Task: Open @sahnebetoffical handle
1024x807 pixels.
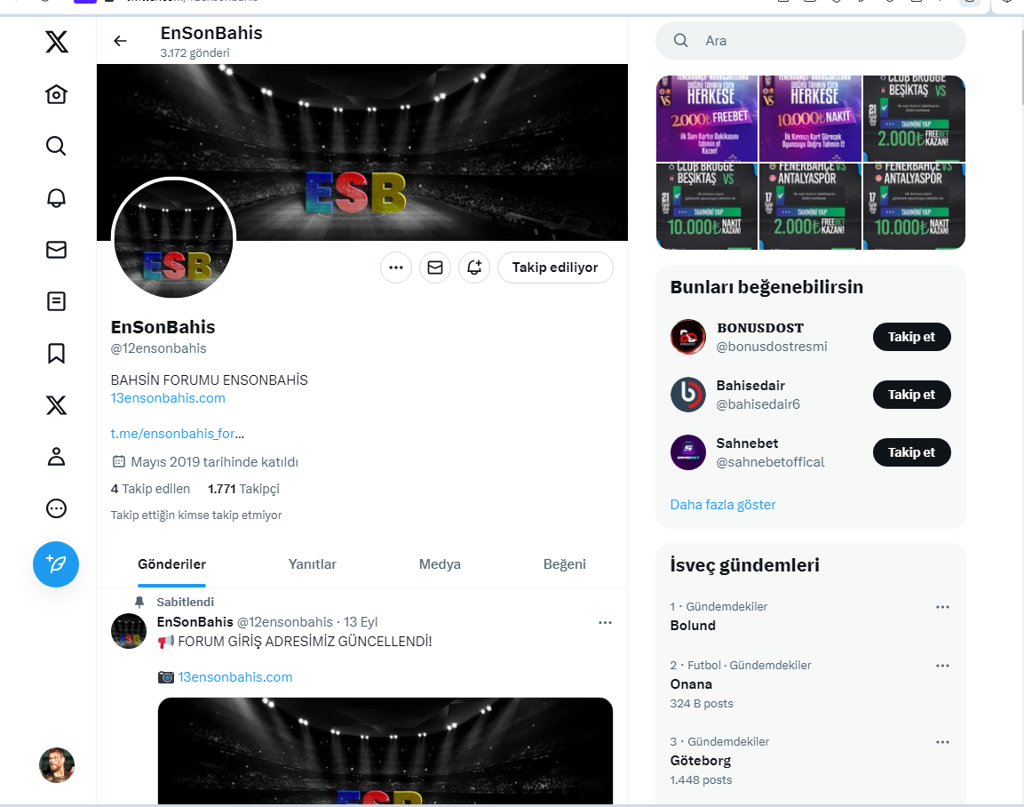Action: click(x=771, y=462)
